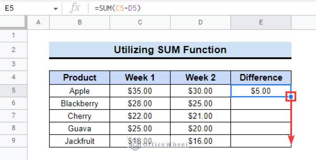Select the $21.00 cell
The image size is (316, 160).
(200, 116)
